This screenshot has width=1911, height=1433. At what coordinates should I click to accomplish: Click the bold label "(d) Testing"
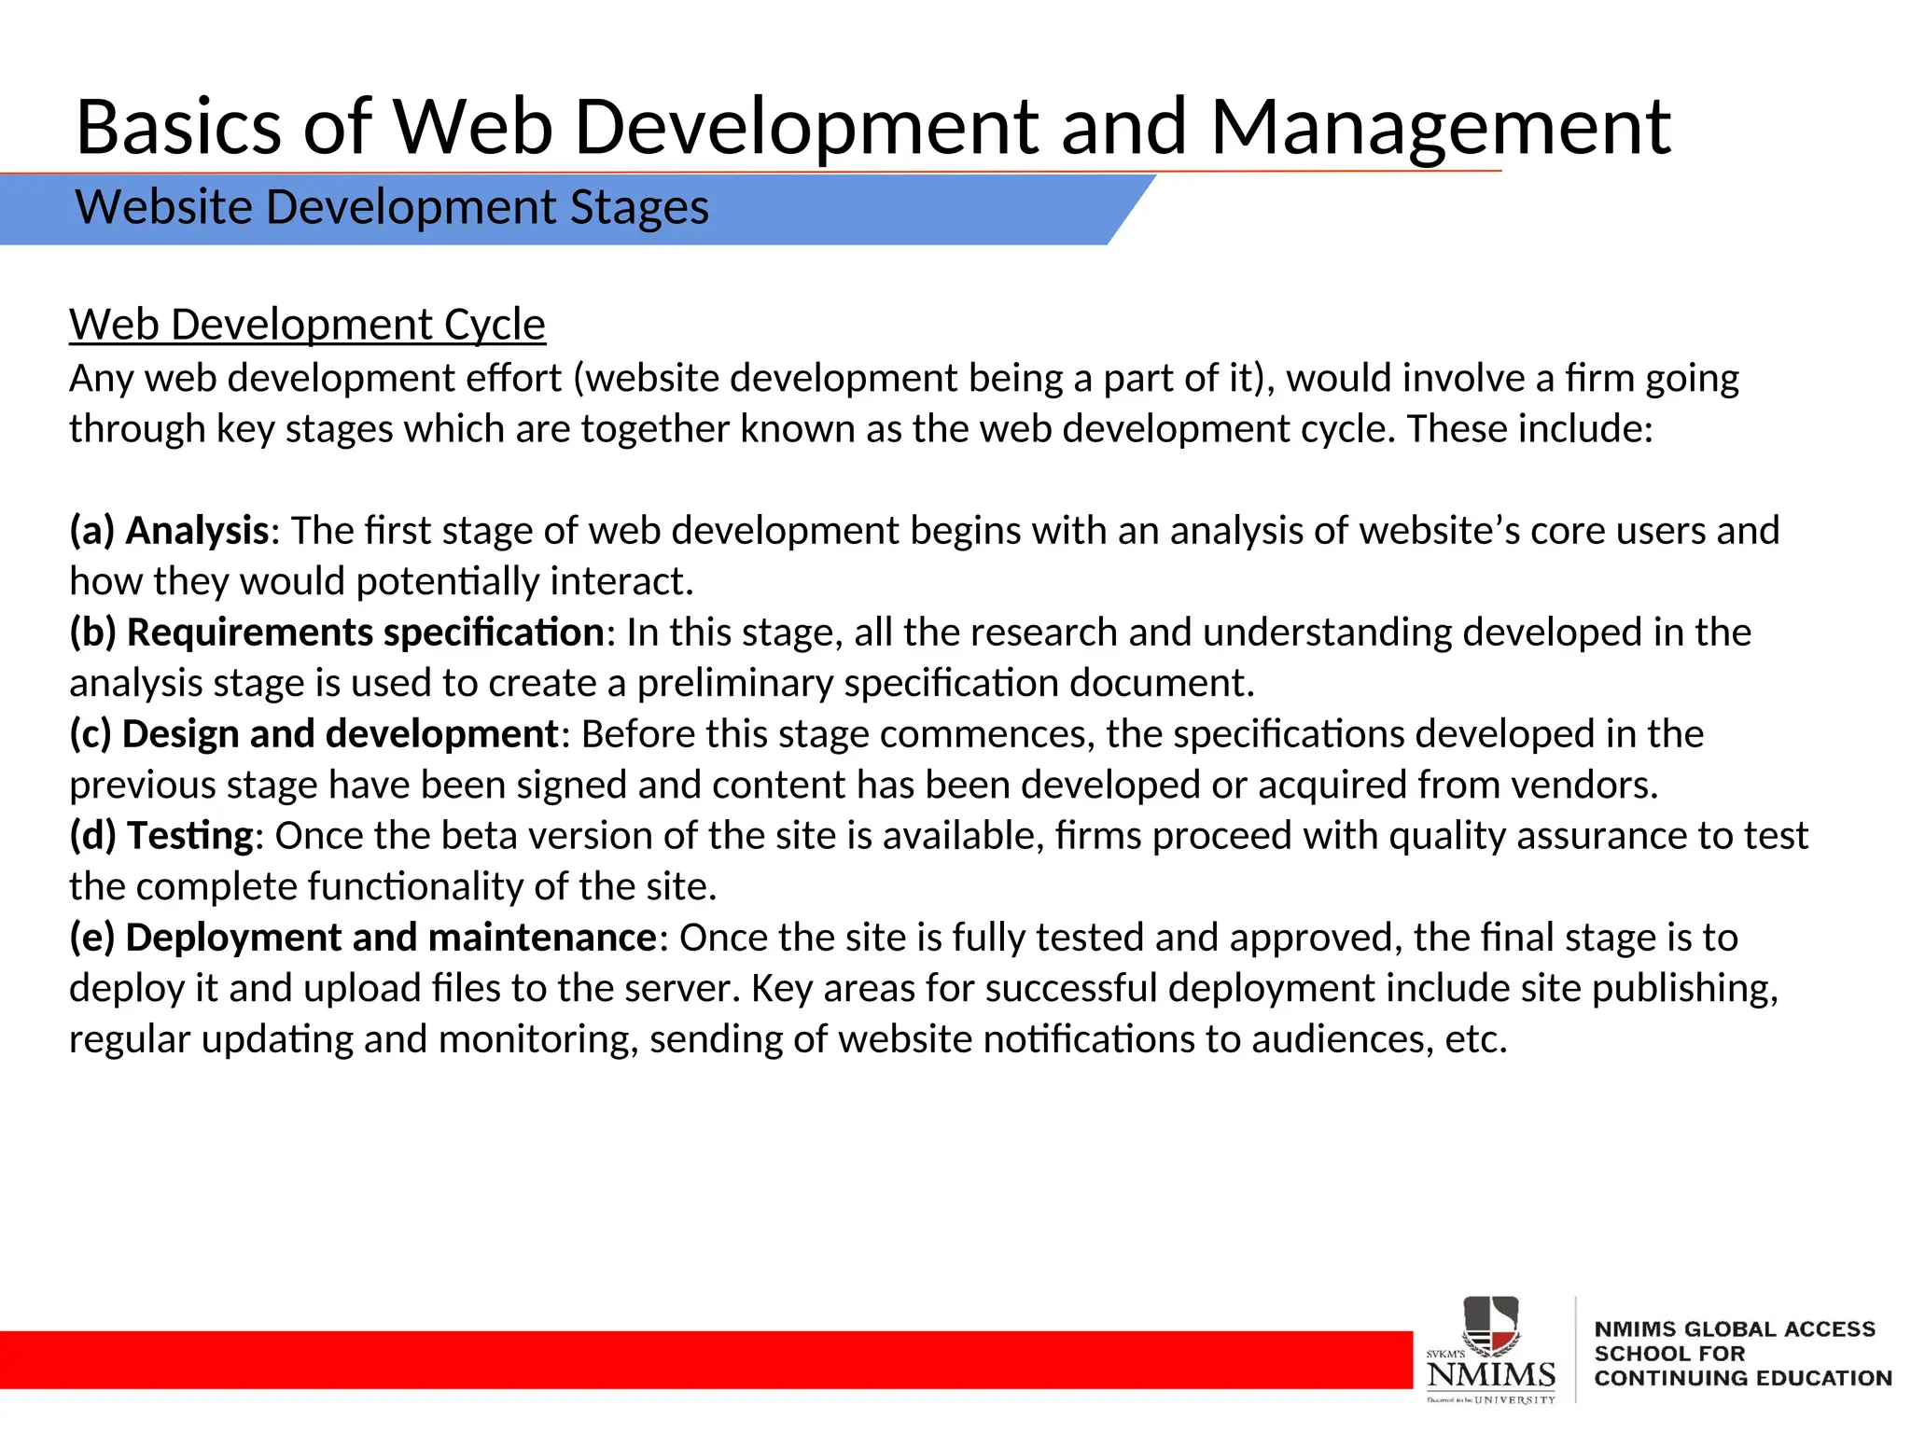pos(161,836)
